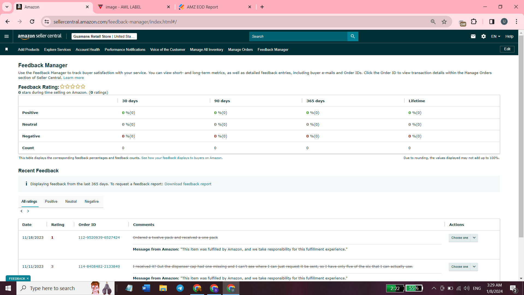The height and width of the screenshot is (295, 524).
Task: Select the All ratings tab
Action: click(x=29, y=201)
